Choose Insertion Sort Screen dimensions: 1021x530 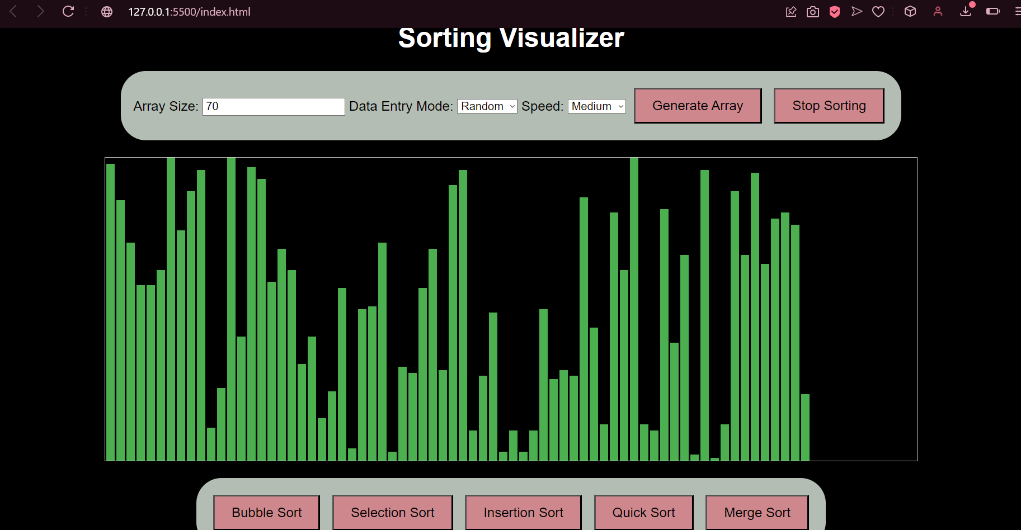tap(523, 512)
